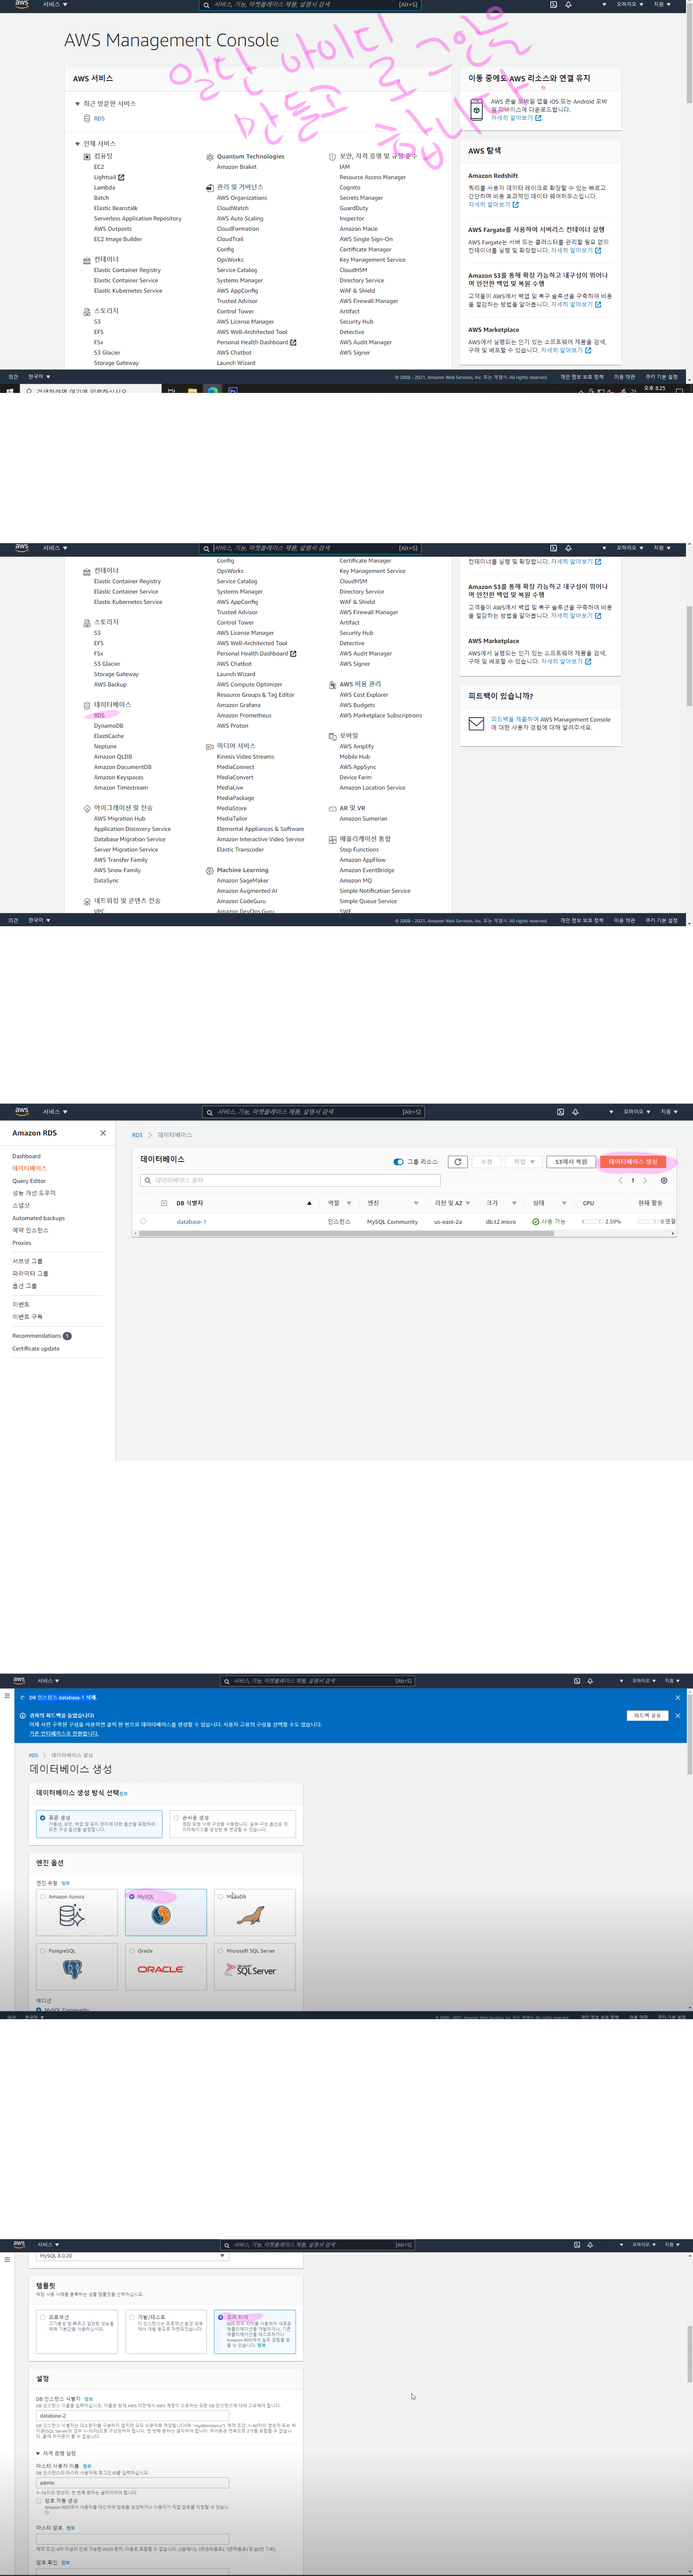Check the 암호 자동 생성 checkbox
The width and height of the screenshot is (693, 2576).
(x=39, y=2501)
